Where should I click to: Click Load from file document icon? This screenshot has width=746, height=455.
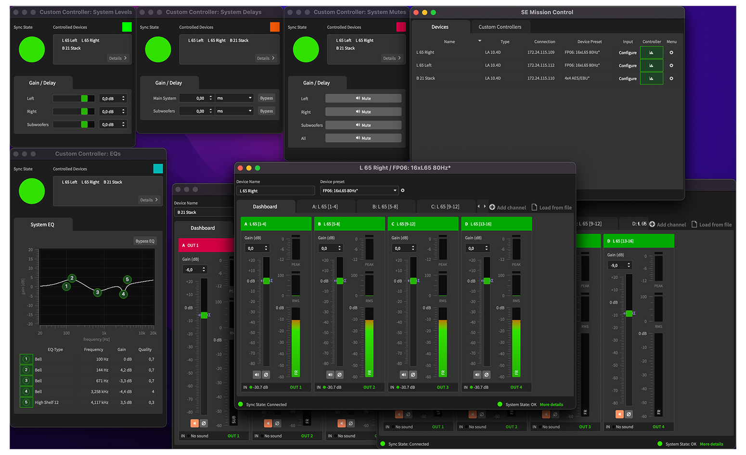[534, 207]
